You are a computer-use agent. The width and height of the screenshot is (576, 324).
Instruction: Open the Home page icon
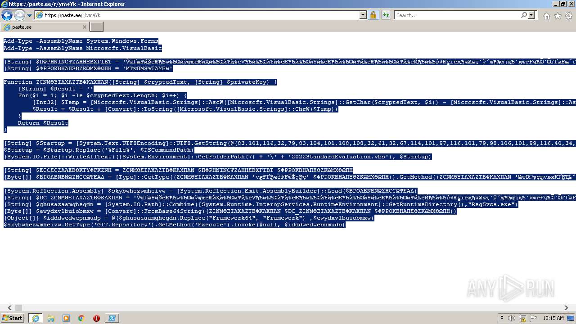[x=547, y=16]
